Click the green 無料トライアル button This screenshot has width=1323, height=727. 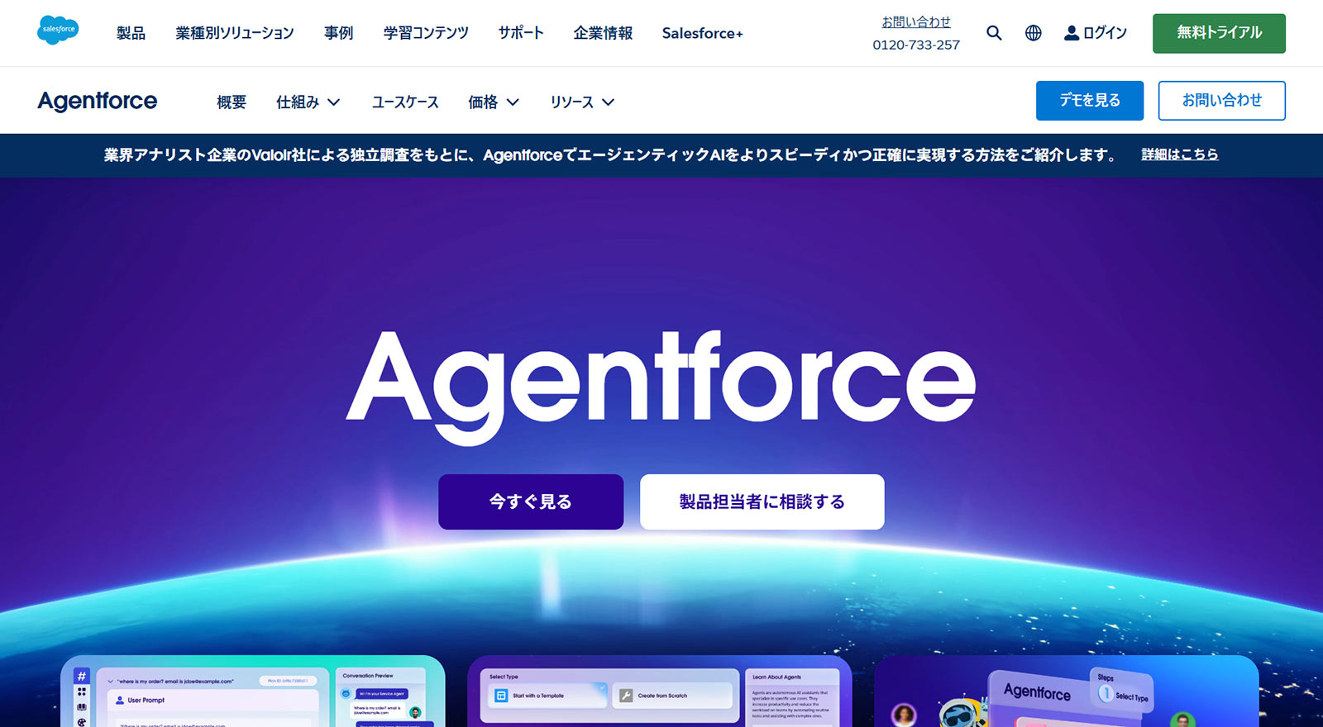(1219, 33)
